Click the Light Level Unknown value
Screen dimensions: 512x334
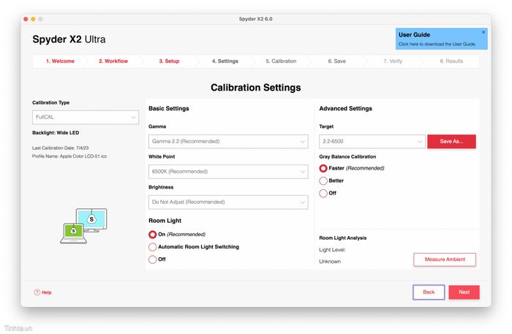coord(330,262)
